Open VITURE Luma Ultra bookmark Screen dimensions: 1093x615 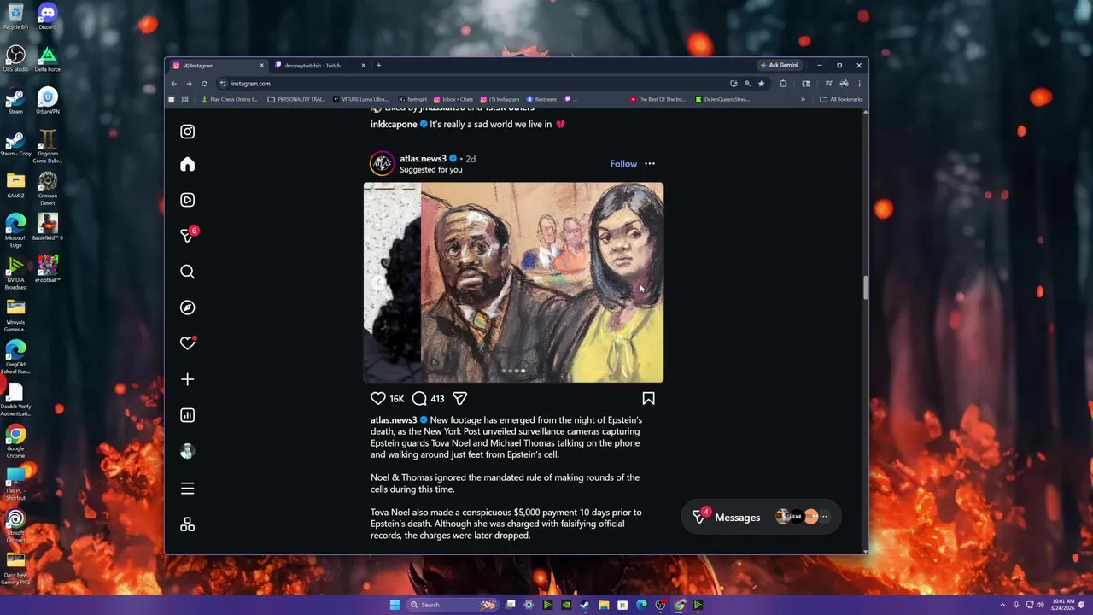click(360, 99)
